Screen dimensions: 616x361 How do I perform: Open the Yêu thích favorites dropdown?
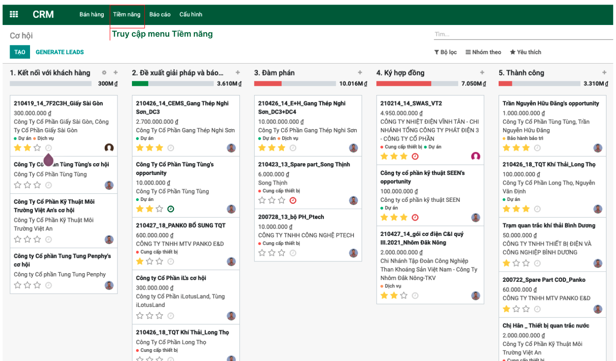[x=525, y=52]
